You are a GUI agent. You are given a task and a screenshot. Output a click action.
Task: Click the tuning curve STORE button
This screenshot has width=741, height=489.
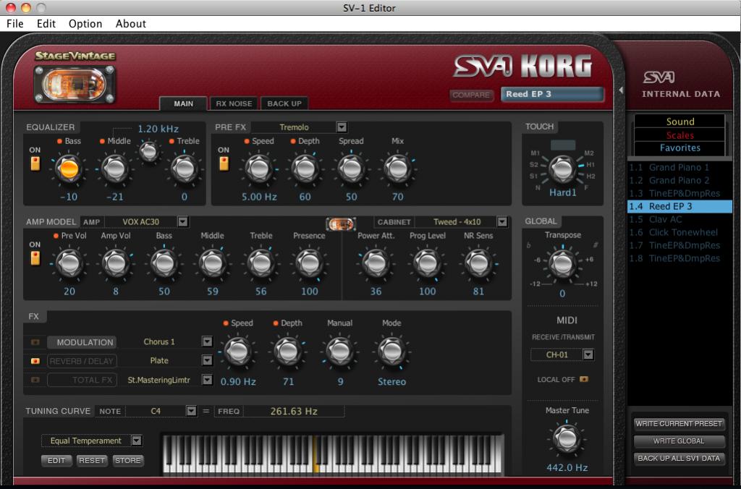(x=127, y=460)
